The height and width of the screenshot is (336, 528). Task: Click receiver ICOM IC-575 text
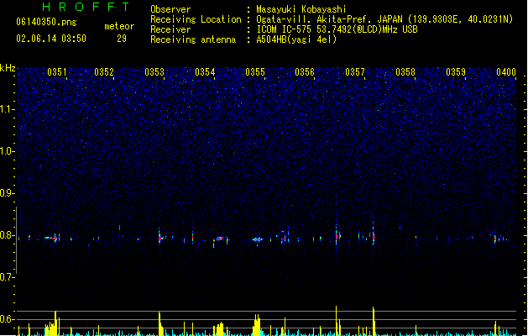(x=337, y=29)
